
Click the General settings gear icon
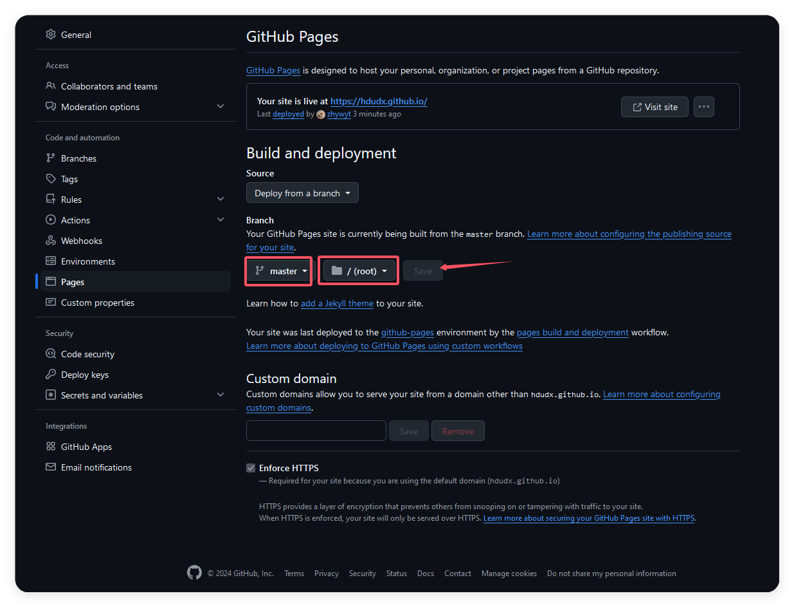[51, 35]
